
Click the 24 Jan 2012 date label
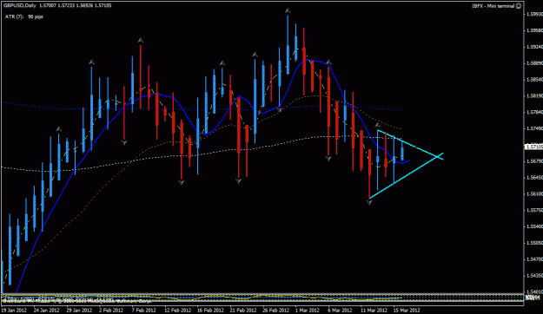coord(47,311)
